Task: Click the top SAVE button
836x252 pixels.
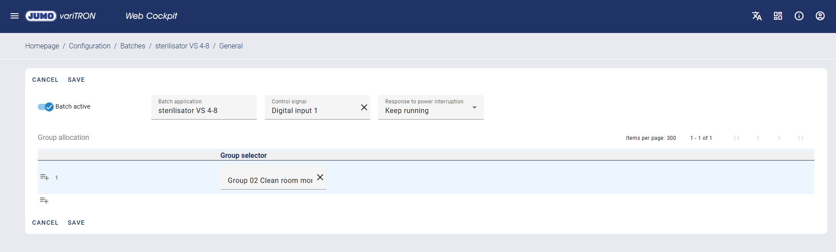Action: tap(76, 80)
